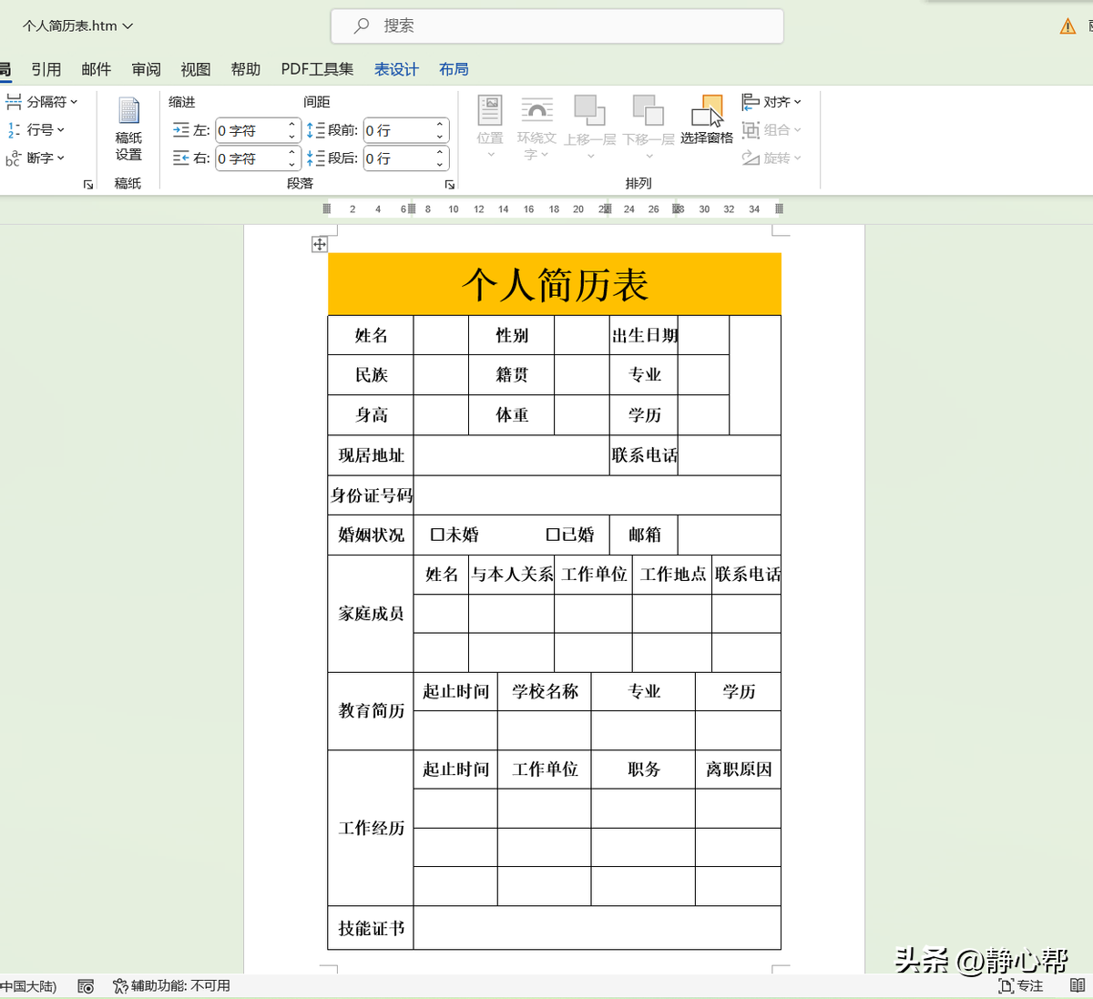Open the 对齐 align dropdown
Screen dimensions: 1093x999
coord(771,102)
